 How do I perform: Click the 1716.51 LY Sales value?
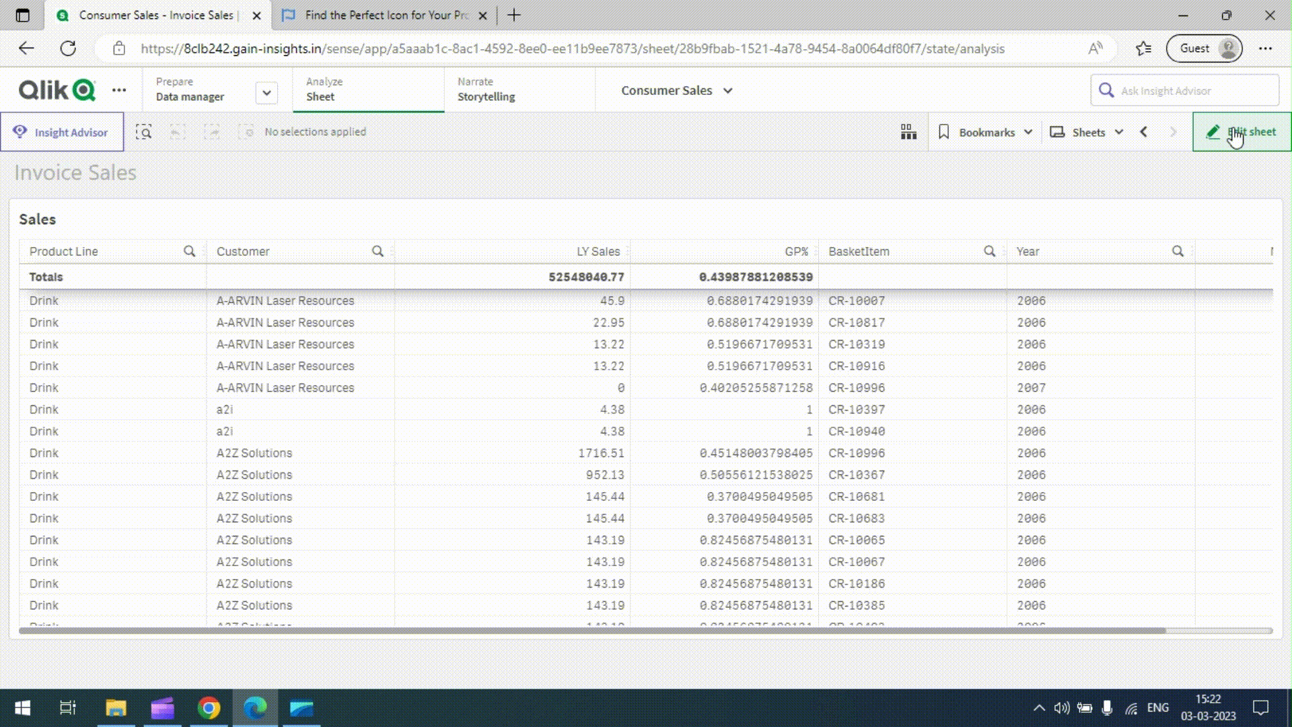pos(601,453)
